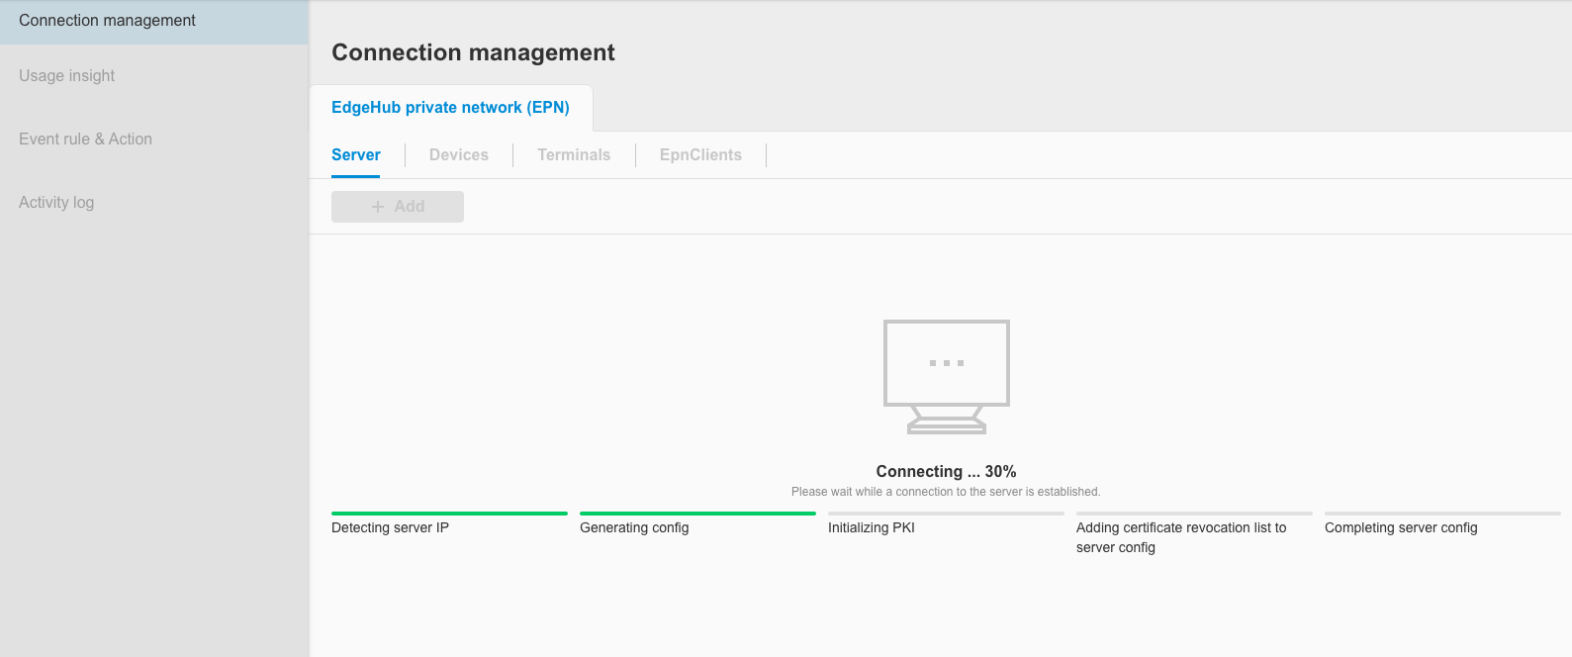Click the server connection wait message
This screenshot has width=1572, height=657.
pos(946,491)
